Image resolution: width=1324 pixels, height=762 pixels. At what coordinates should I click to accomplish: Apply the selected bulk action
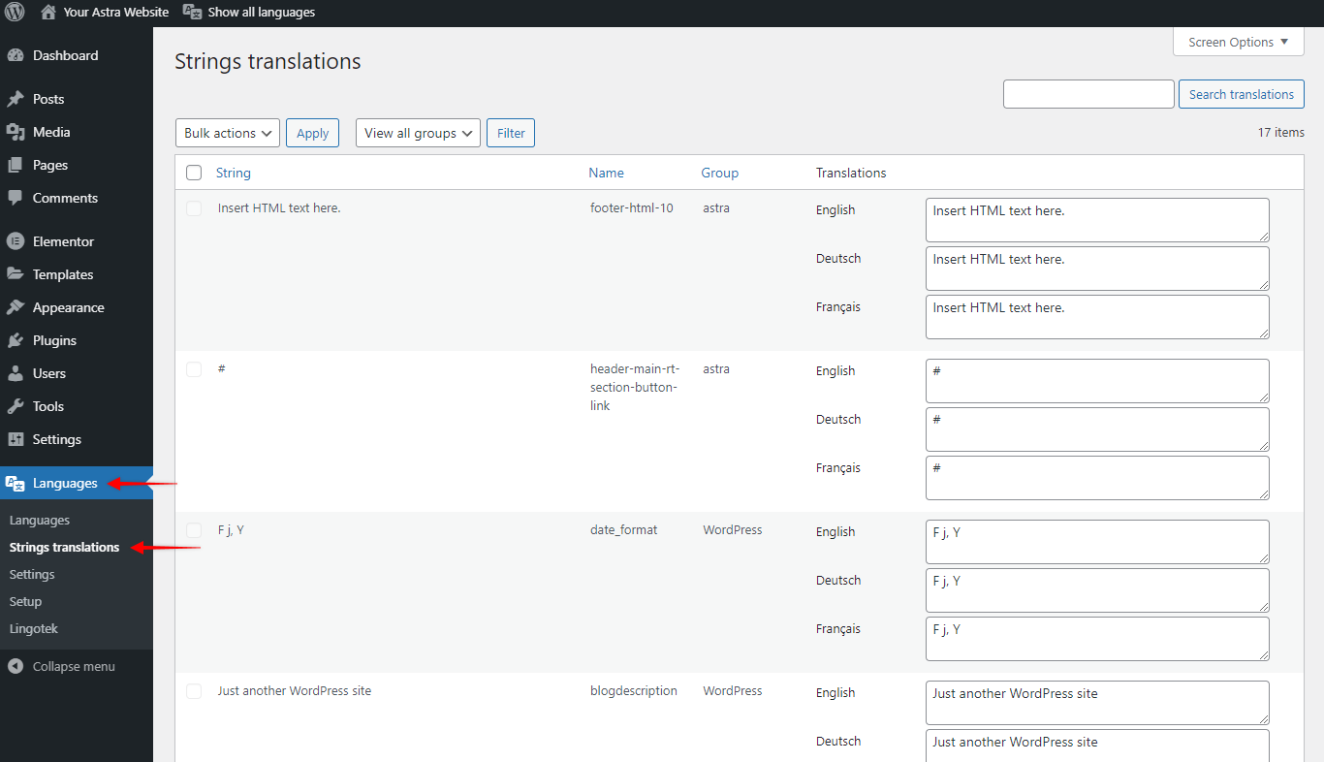tap(312, 133)
